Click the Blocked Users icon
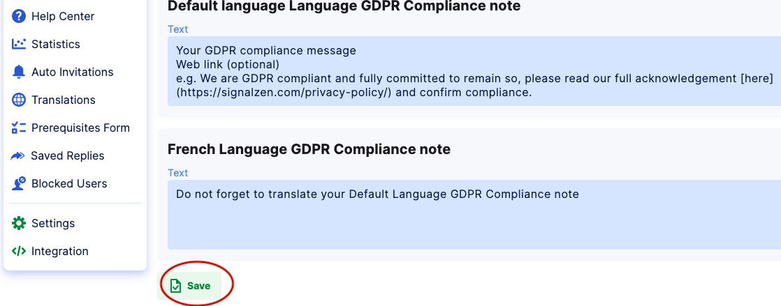Viewport: 781px width, 306px height. [x=19, y=184]
